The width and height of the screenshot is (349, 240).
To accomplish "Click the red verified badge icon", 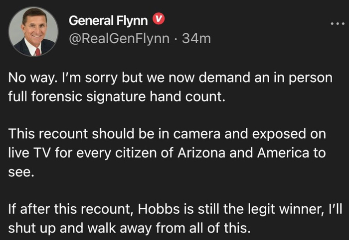I will click(x=158, y=20).
